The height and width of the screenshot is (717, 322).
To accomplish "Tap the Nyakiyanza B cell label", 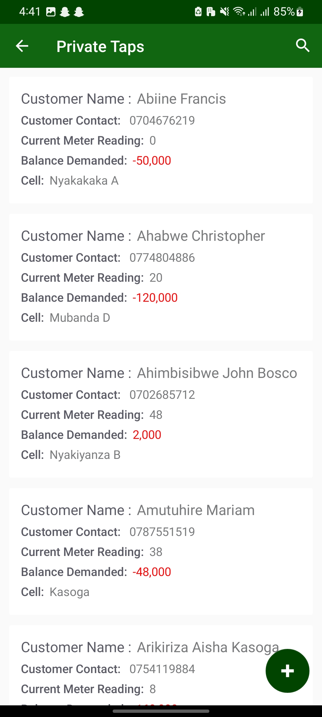I will tap(85, 455).
